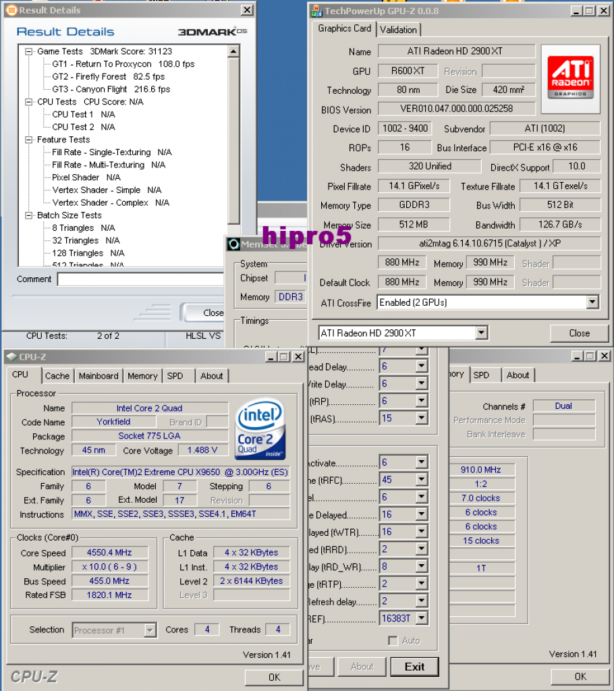Open the tRAS dropdown showing 15

pos(422,418)
